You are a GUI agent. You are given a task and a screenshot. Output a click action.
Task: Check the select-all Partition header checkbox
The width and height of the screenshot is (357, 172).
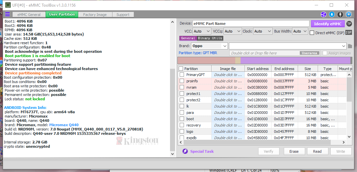point(181,68)
